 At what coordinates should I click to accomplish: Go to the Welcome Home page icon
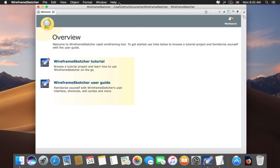tap(206, 12)
